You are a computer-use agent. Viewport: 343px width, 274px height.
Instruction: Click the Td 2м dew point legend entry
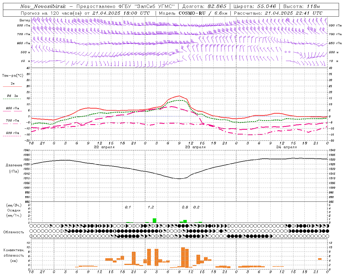(x=13, y=96)
